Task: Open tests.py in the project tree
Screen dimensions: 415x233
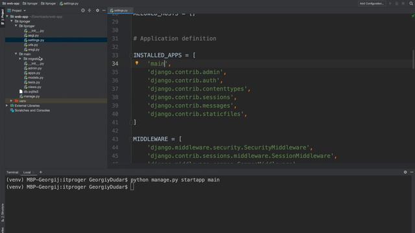Action: pyautogui.click(x=32, y=82)
